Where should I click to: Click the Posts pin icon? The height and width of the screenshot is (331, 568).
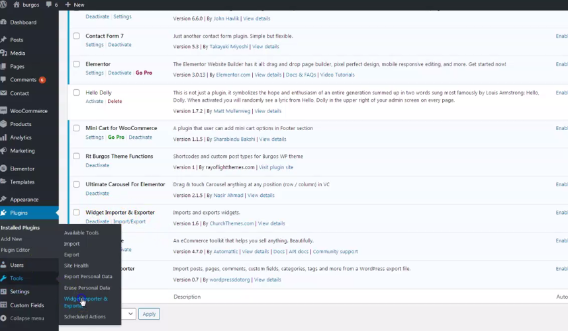3,40
